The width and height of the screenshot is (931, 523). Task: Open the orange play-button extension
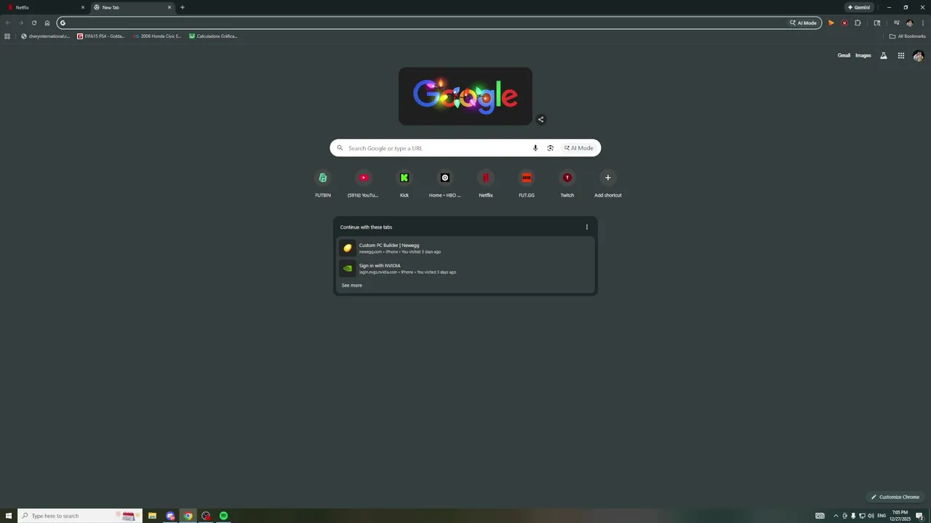831,23
